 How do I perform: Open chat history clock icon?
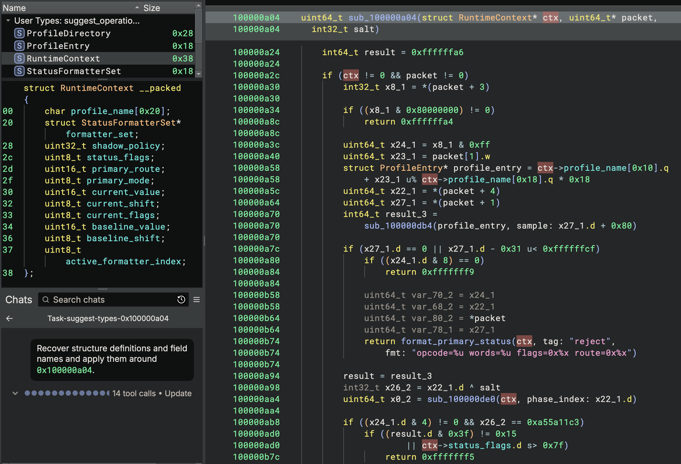tap(181, 300)
